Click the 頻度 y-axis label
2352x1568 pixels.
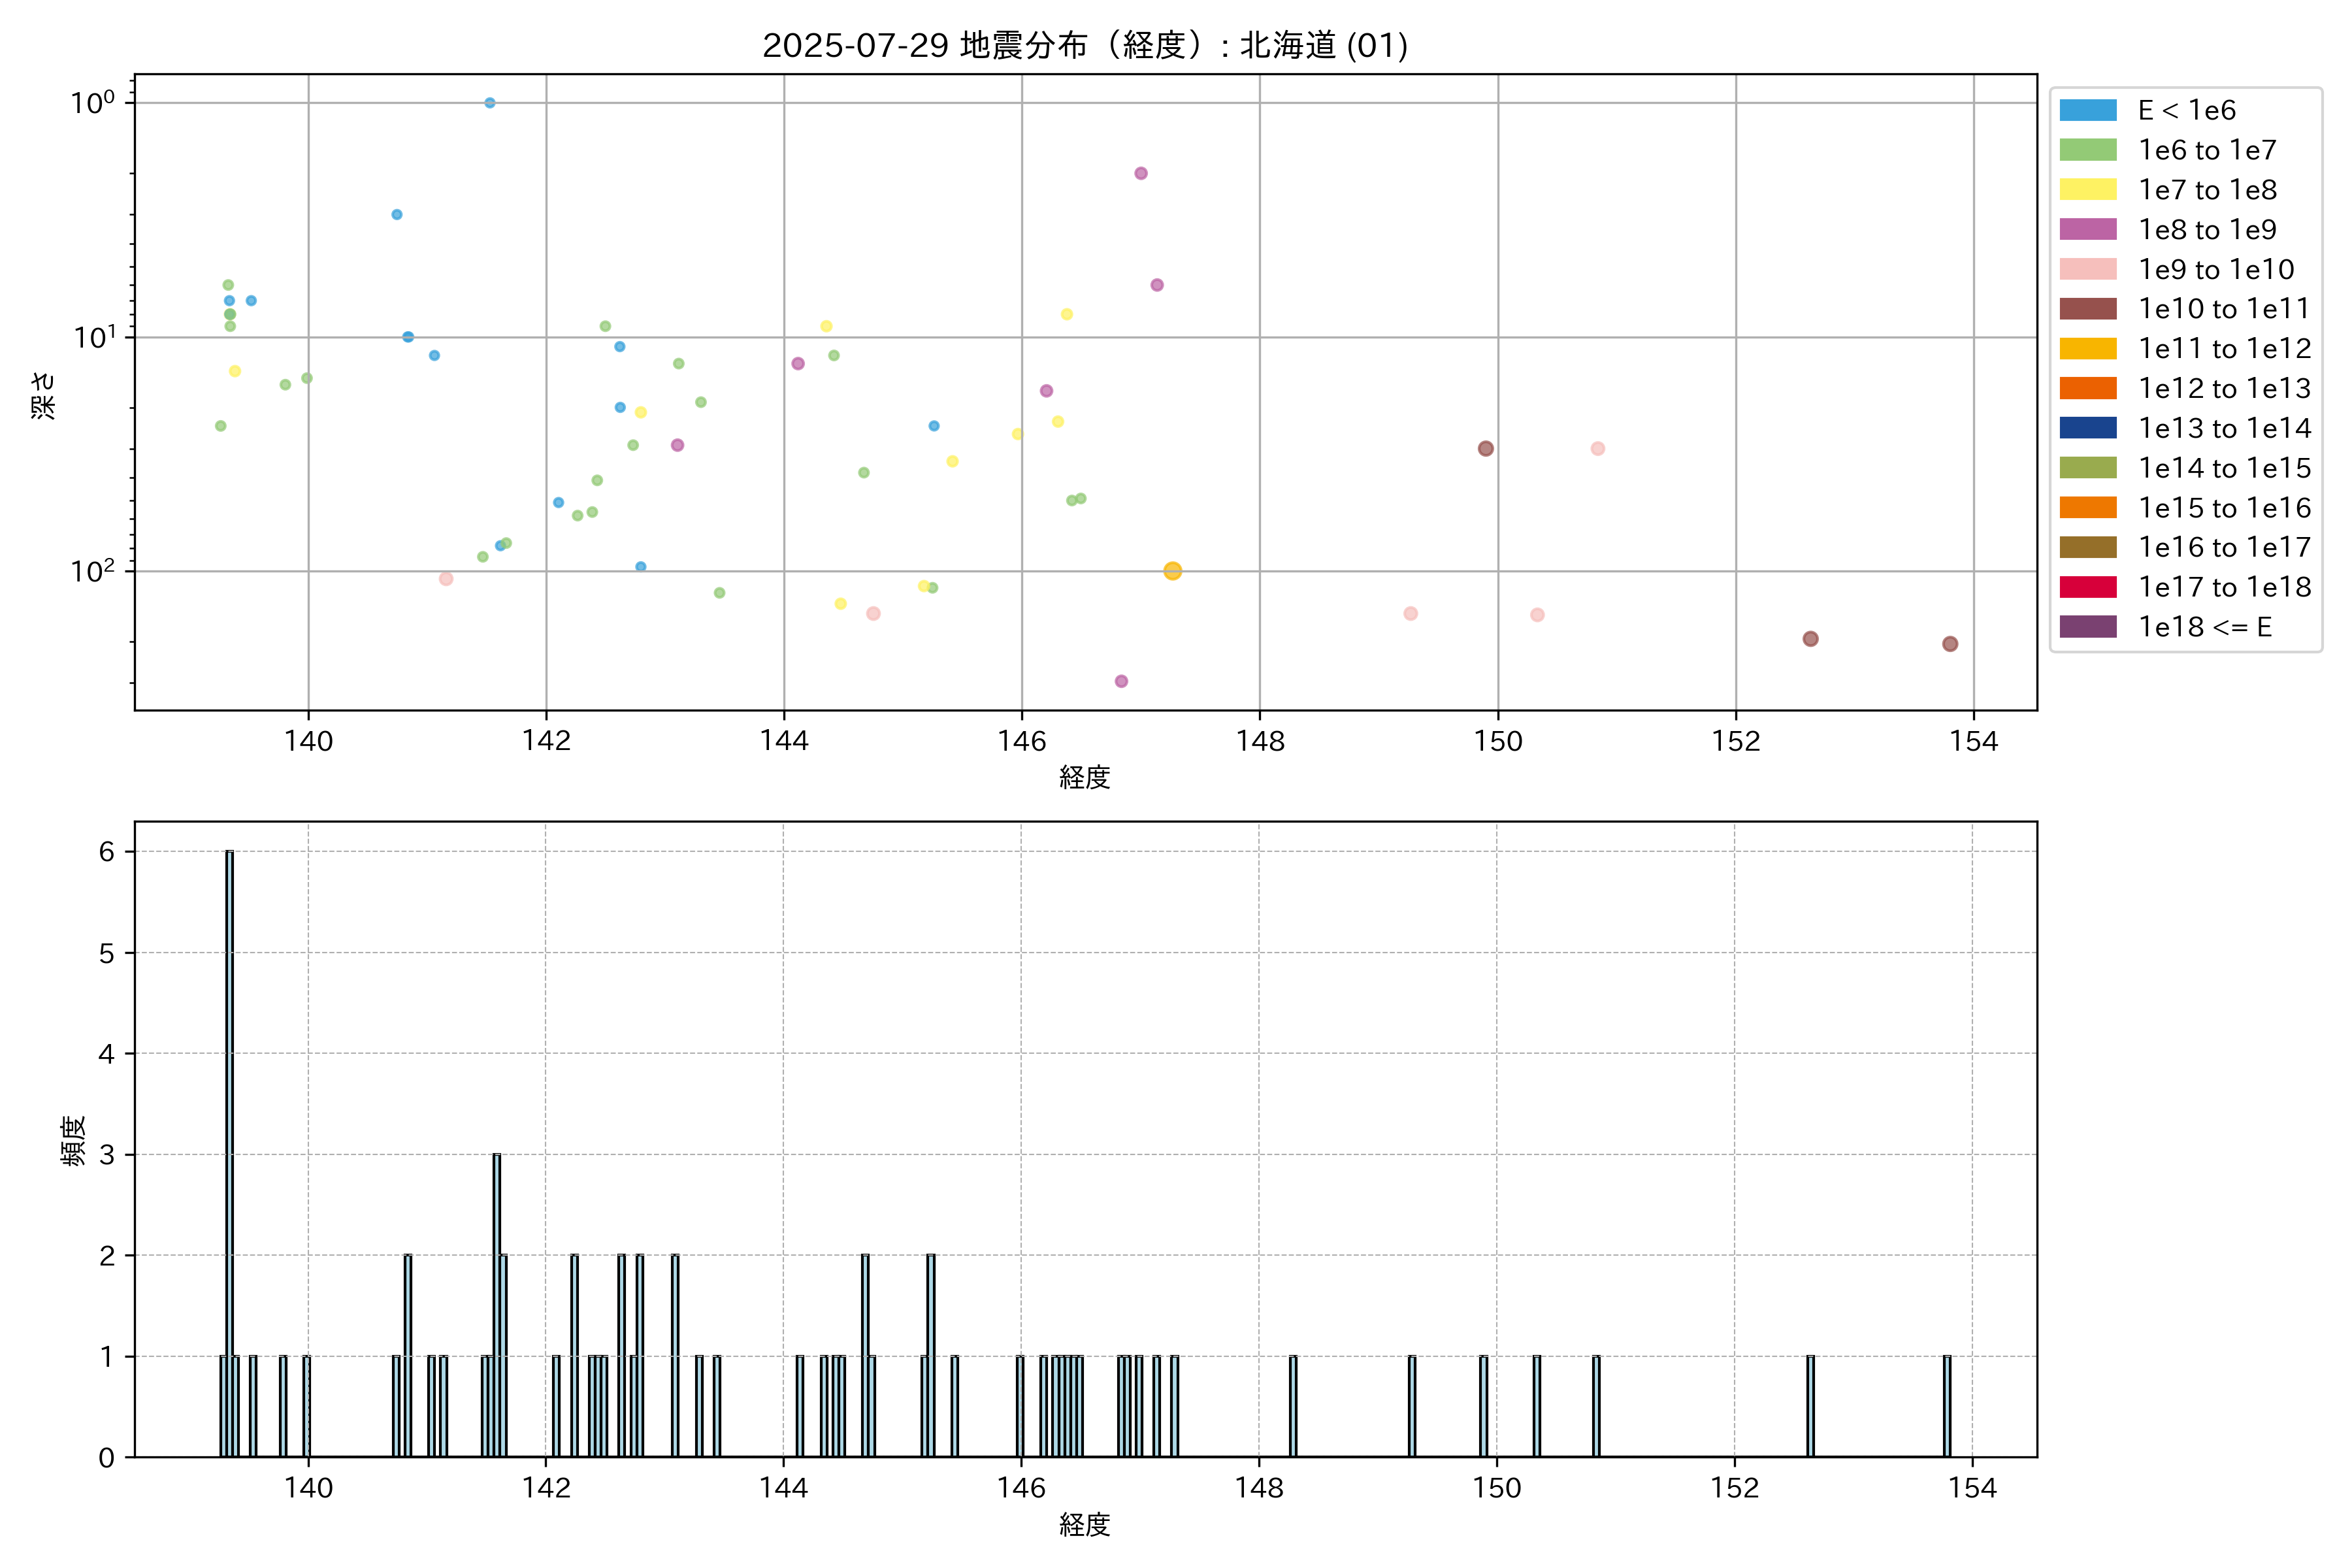[73, 1140]
